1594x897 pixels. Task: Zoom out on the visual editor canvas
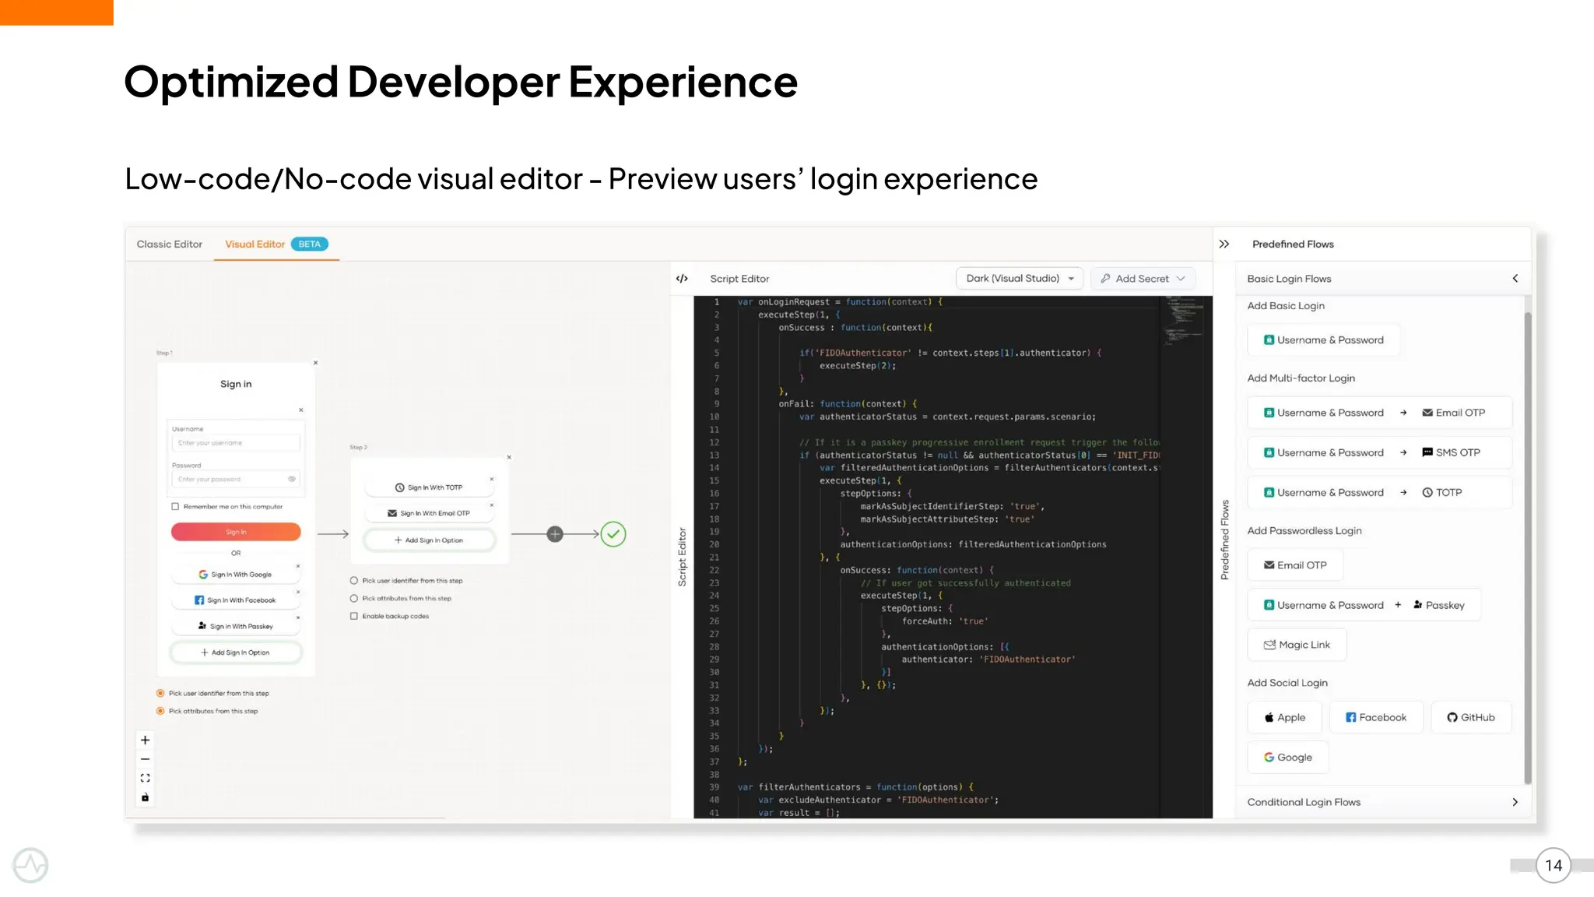click(145, 759)
